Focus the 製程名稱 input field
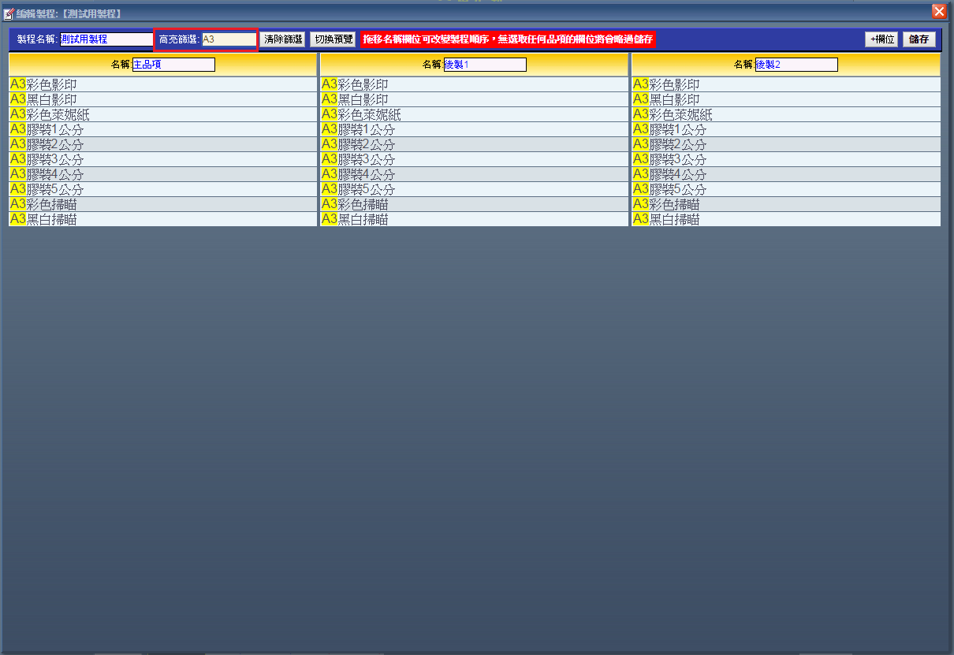Screen dimensions: 954x655 [x=106, y=39]
